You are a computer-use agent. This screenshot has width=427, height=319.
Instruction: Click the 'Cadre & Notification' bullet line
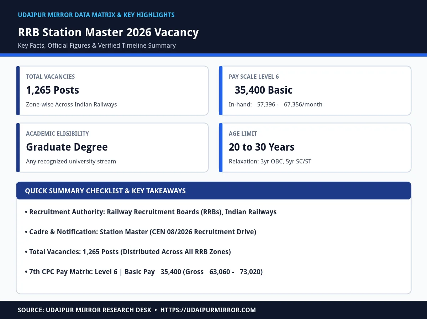click(x=141, y=232)
